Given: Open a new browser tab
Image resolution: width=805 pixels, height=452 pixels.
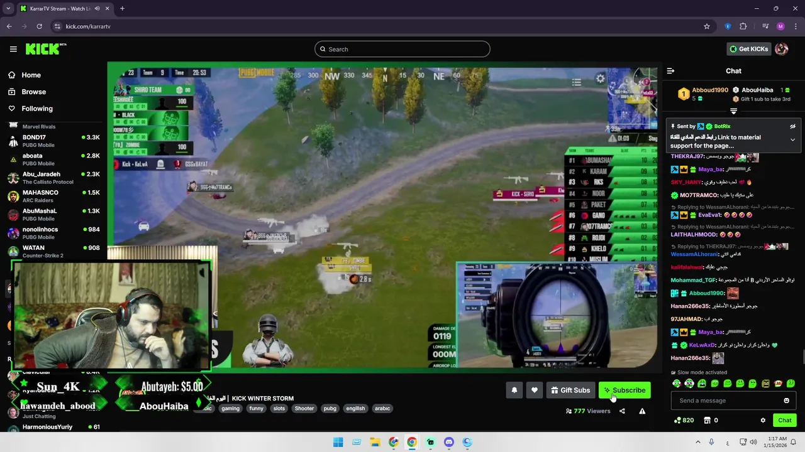Looking at the screenshot, I should pyautogui.click(x=122, y=9).
